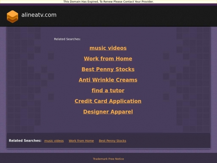Click the Related Searches heading above links

pyautogui.click(x=67, y=39)
